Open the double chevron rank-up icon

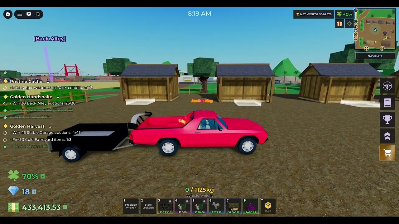tap(387, 136)
